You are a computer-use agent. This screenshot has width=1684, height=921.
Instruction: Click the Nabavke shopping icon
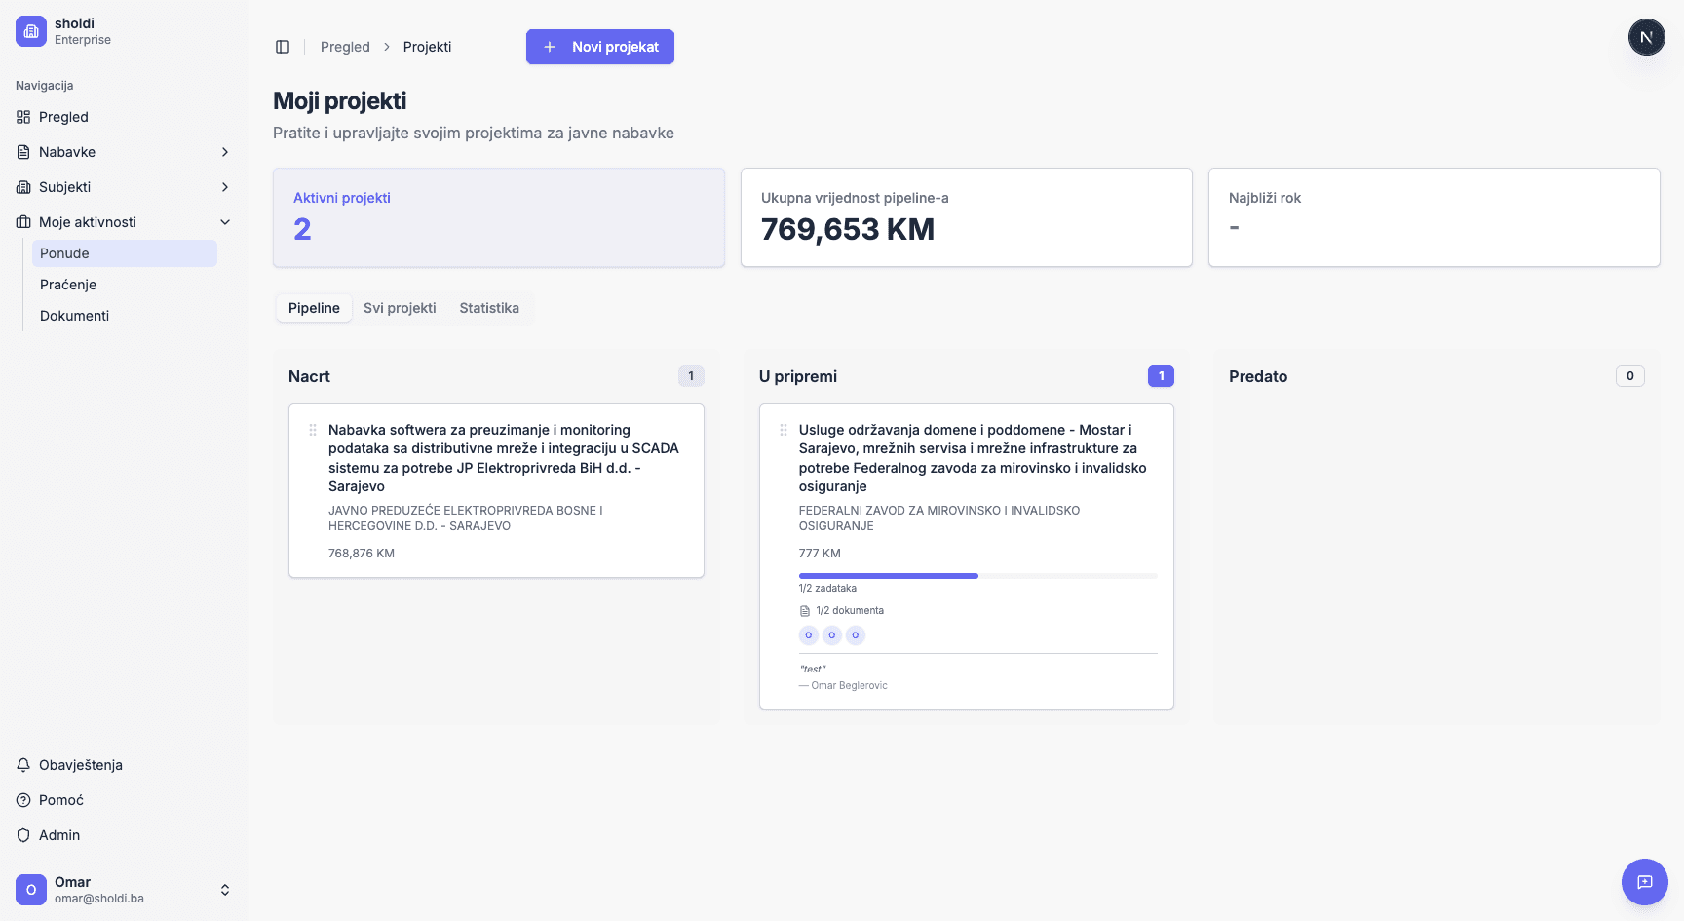pyautogui.click(x=21, y=152)
